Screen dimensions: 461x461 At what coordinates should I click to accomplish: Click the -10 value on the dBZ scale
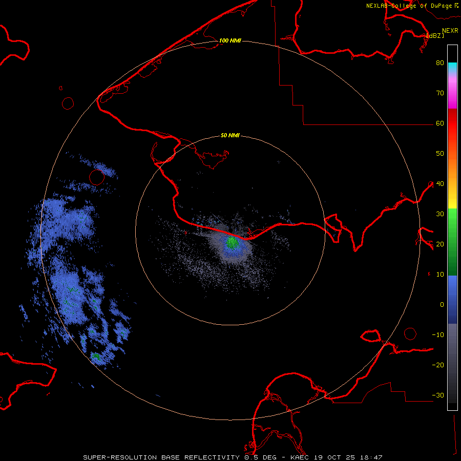click(x=438, y=335)
